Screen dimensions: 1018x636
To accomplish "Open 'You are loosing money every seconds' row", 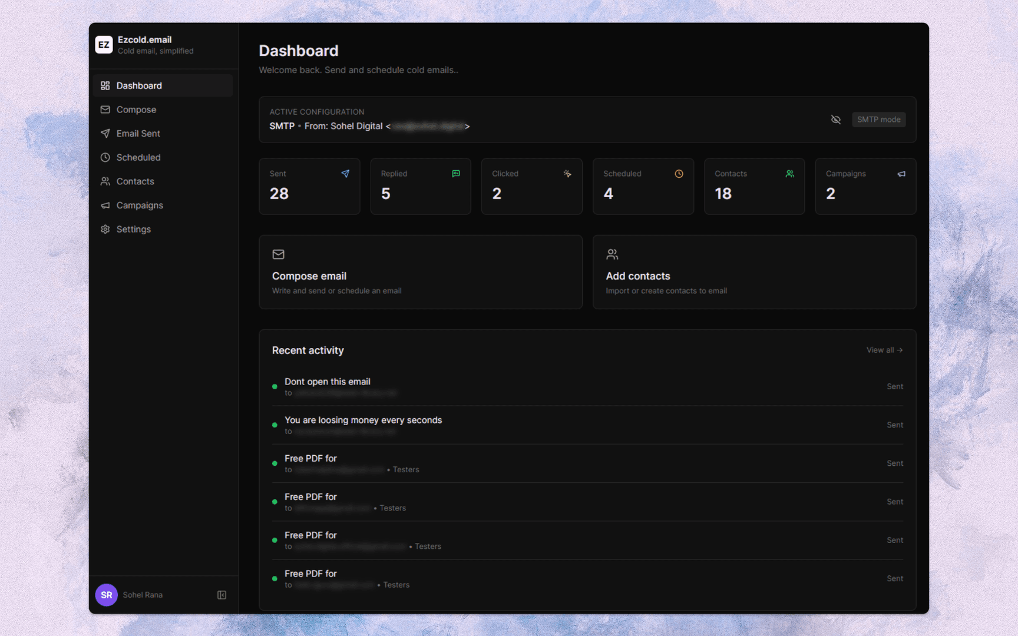I will pyautogui.click(x=587, y=425).
